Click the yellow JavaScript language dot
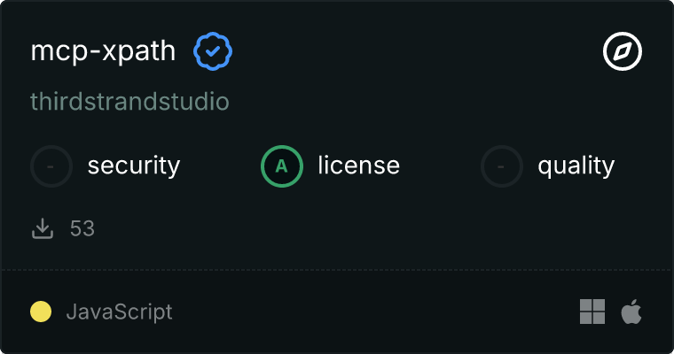The width and height of the screenshot is (674, 354). point(41,312)
